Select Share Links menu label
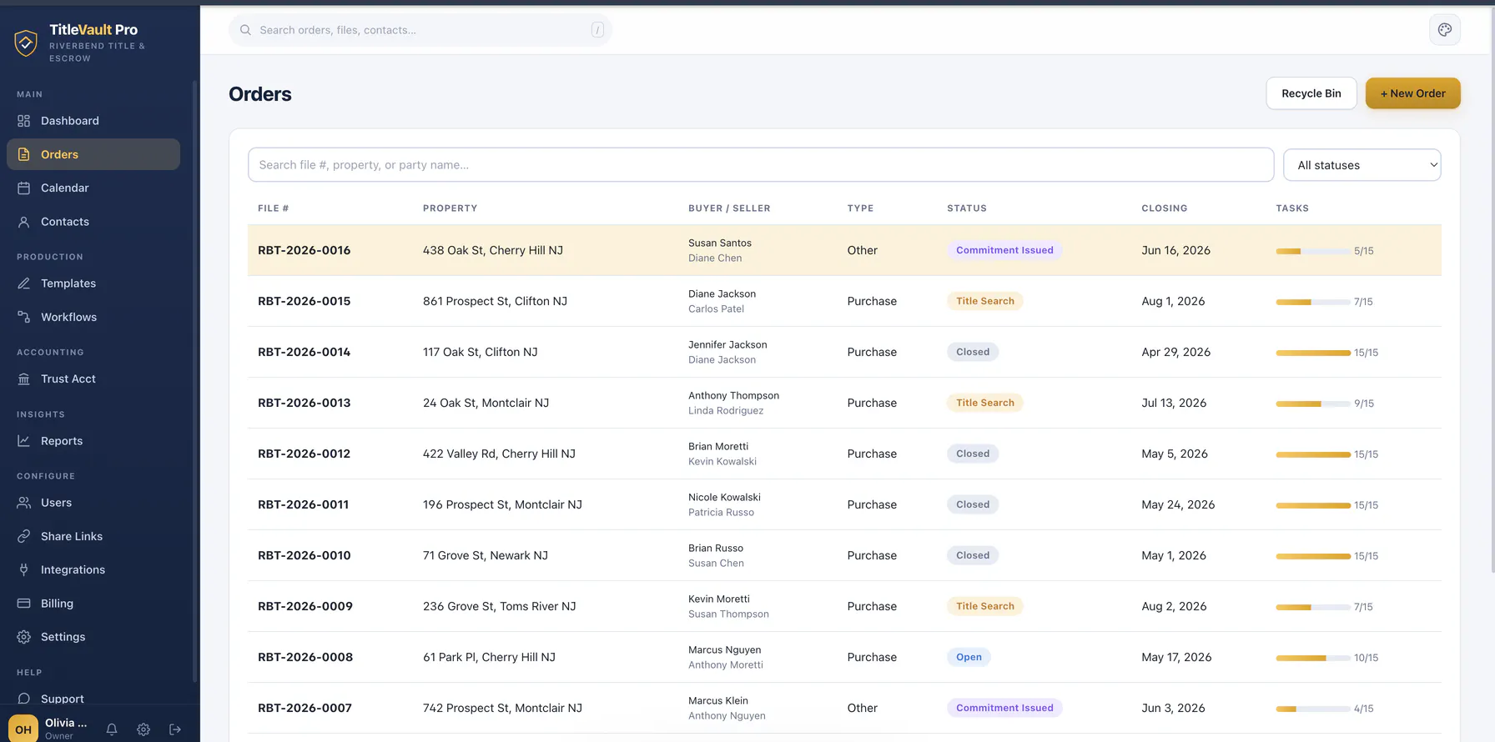Viewport: 1495px width, 742px height. (72, 536)
